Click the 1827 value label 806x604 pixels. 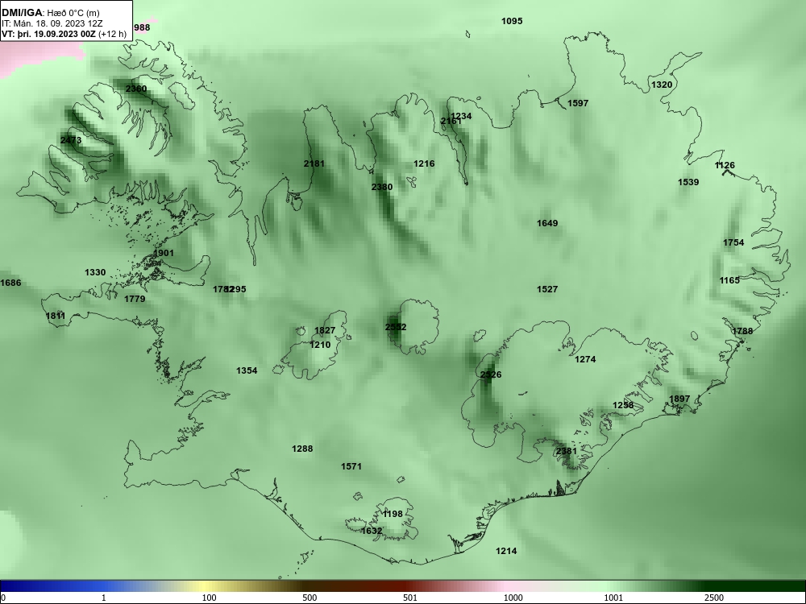tap(325, 330)
